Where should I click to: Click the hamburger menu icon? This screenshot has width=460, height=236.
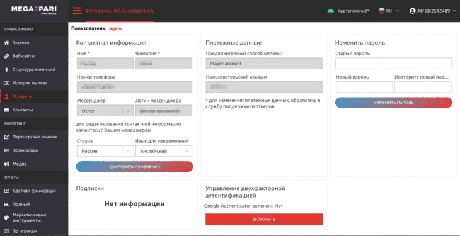coord(77,11)
